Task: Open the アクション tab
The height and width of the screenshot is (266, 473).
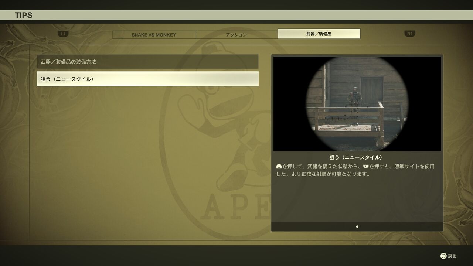Action: click(236, 35)
